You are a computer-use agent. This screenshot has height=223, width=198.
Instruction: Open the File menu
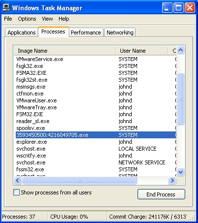(8, 19)
